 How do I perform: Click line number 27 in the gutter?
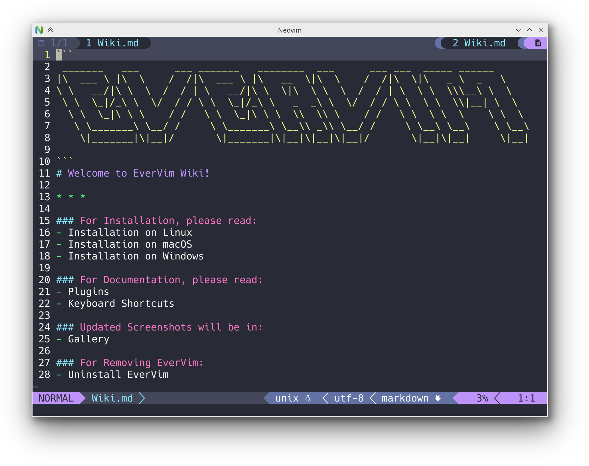pyautogui.click(x=44, y=363)
